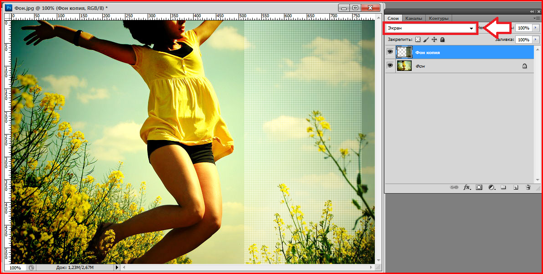The height and width of the screenshot is (274, 543).
Task: Click the zoom 100% field in status bar
Action: pos(15,268)
